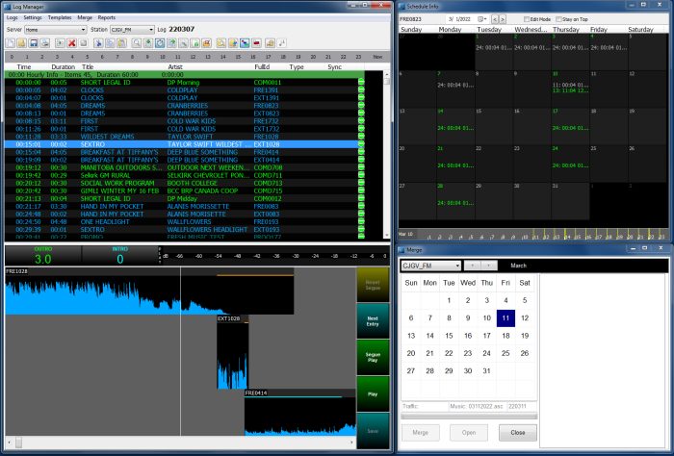Click the Print log toolbar icon
Viewport: 674px width, 456px height.
click(44, 43)
